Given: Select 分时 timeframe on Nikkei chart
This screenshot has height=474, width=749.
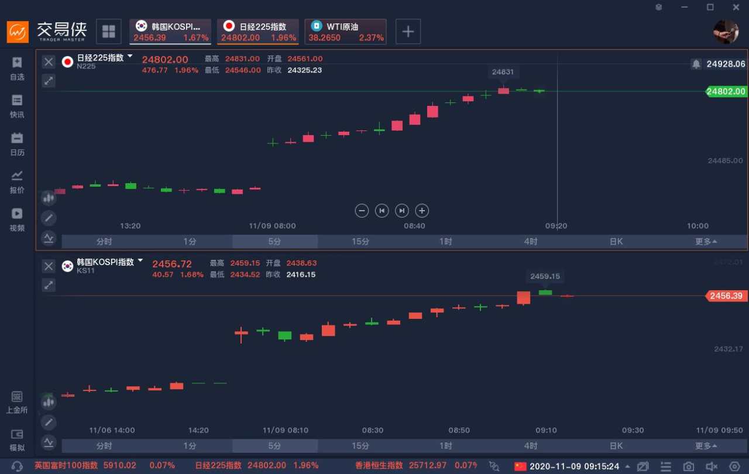Looking at the screenshot, I should click(x=104, y=242).
